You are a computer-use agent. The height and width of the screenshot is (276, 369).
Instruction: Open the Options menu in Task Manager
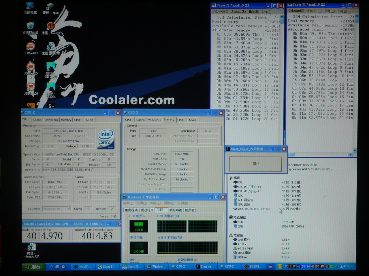(x=141, y=203)
